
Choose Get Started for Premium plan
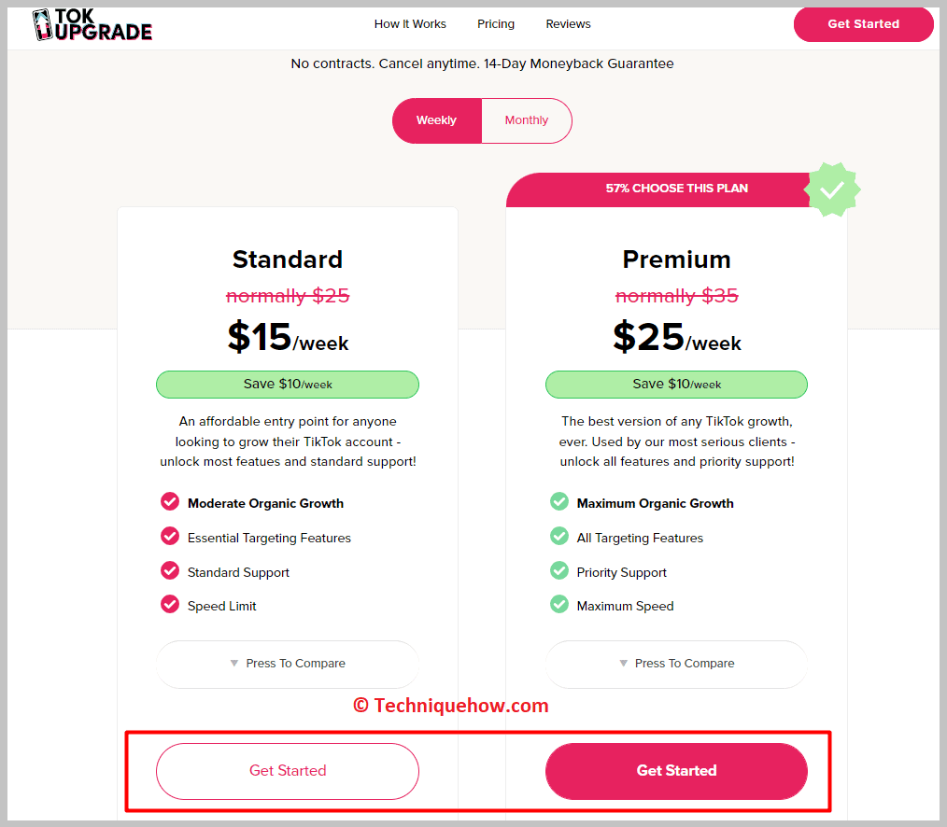pyautogui.click(x=676, y=771)
